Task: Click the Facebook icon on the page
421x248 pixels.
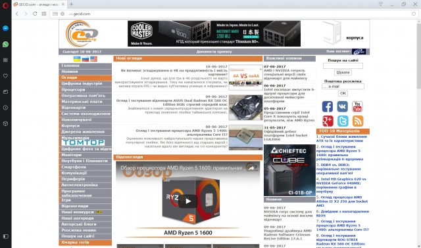Action: click(x=328, y=106)
